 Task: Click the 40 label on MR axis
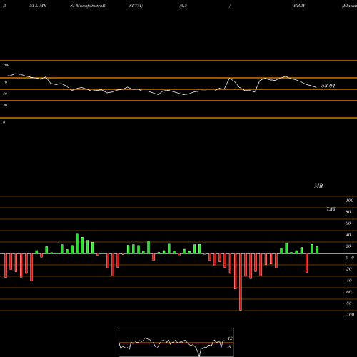coord(348,235)
